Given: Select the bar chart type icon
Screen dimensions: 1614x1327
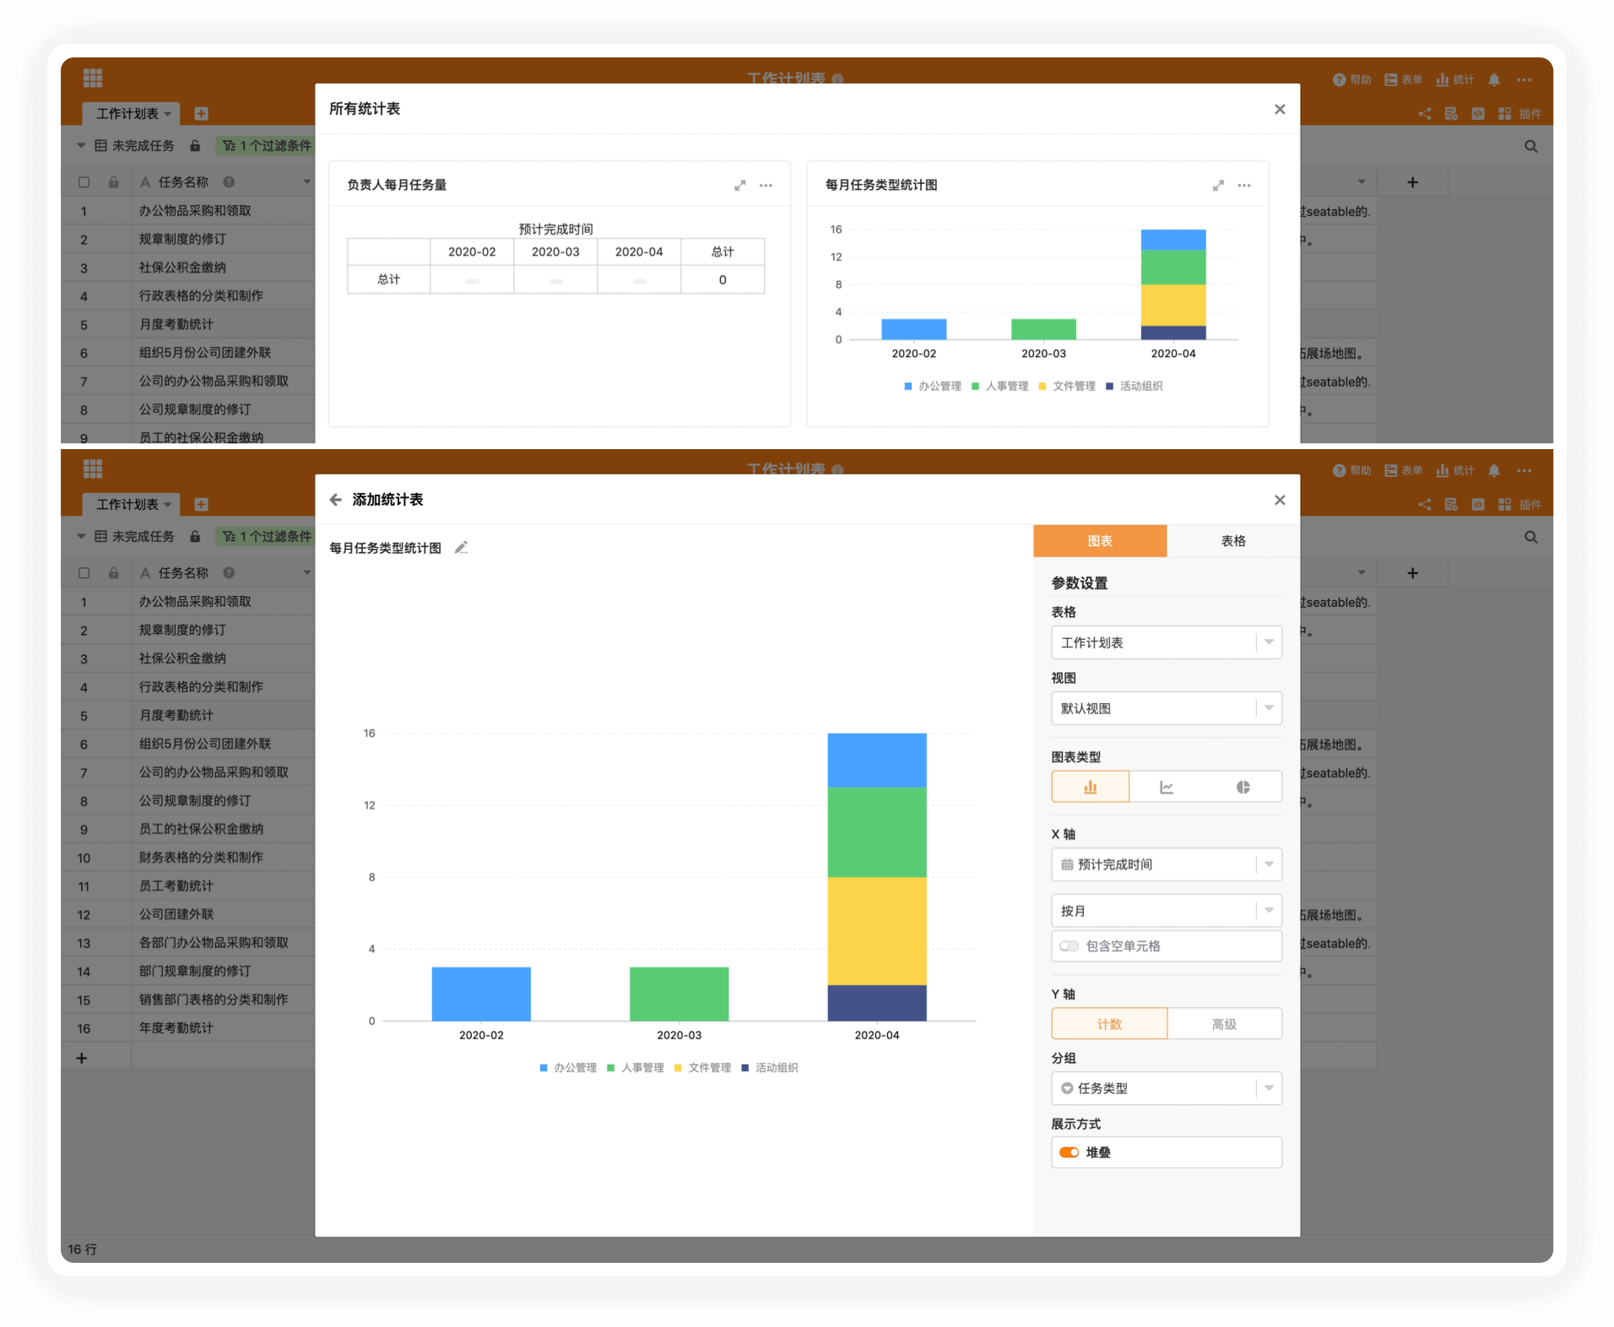Looking at the screenshot, I should coord(1090,787).
